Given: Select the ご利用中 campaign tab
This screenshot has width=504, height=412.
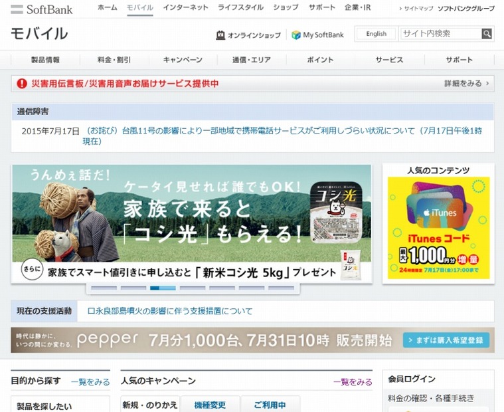Looking at the screenshot, I should coord(270,405).
